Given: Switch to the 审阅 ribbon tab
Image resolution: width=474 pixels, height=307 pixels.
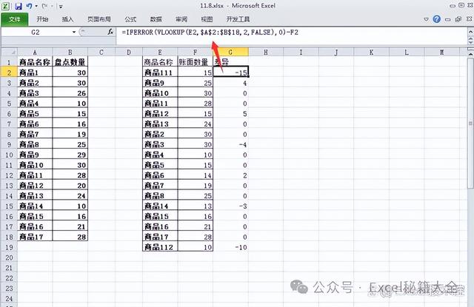Looking at the screenshot, I should click(181, 19).
